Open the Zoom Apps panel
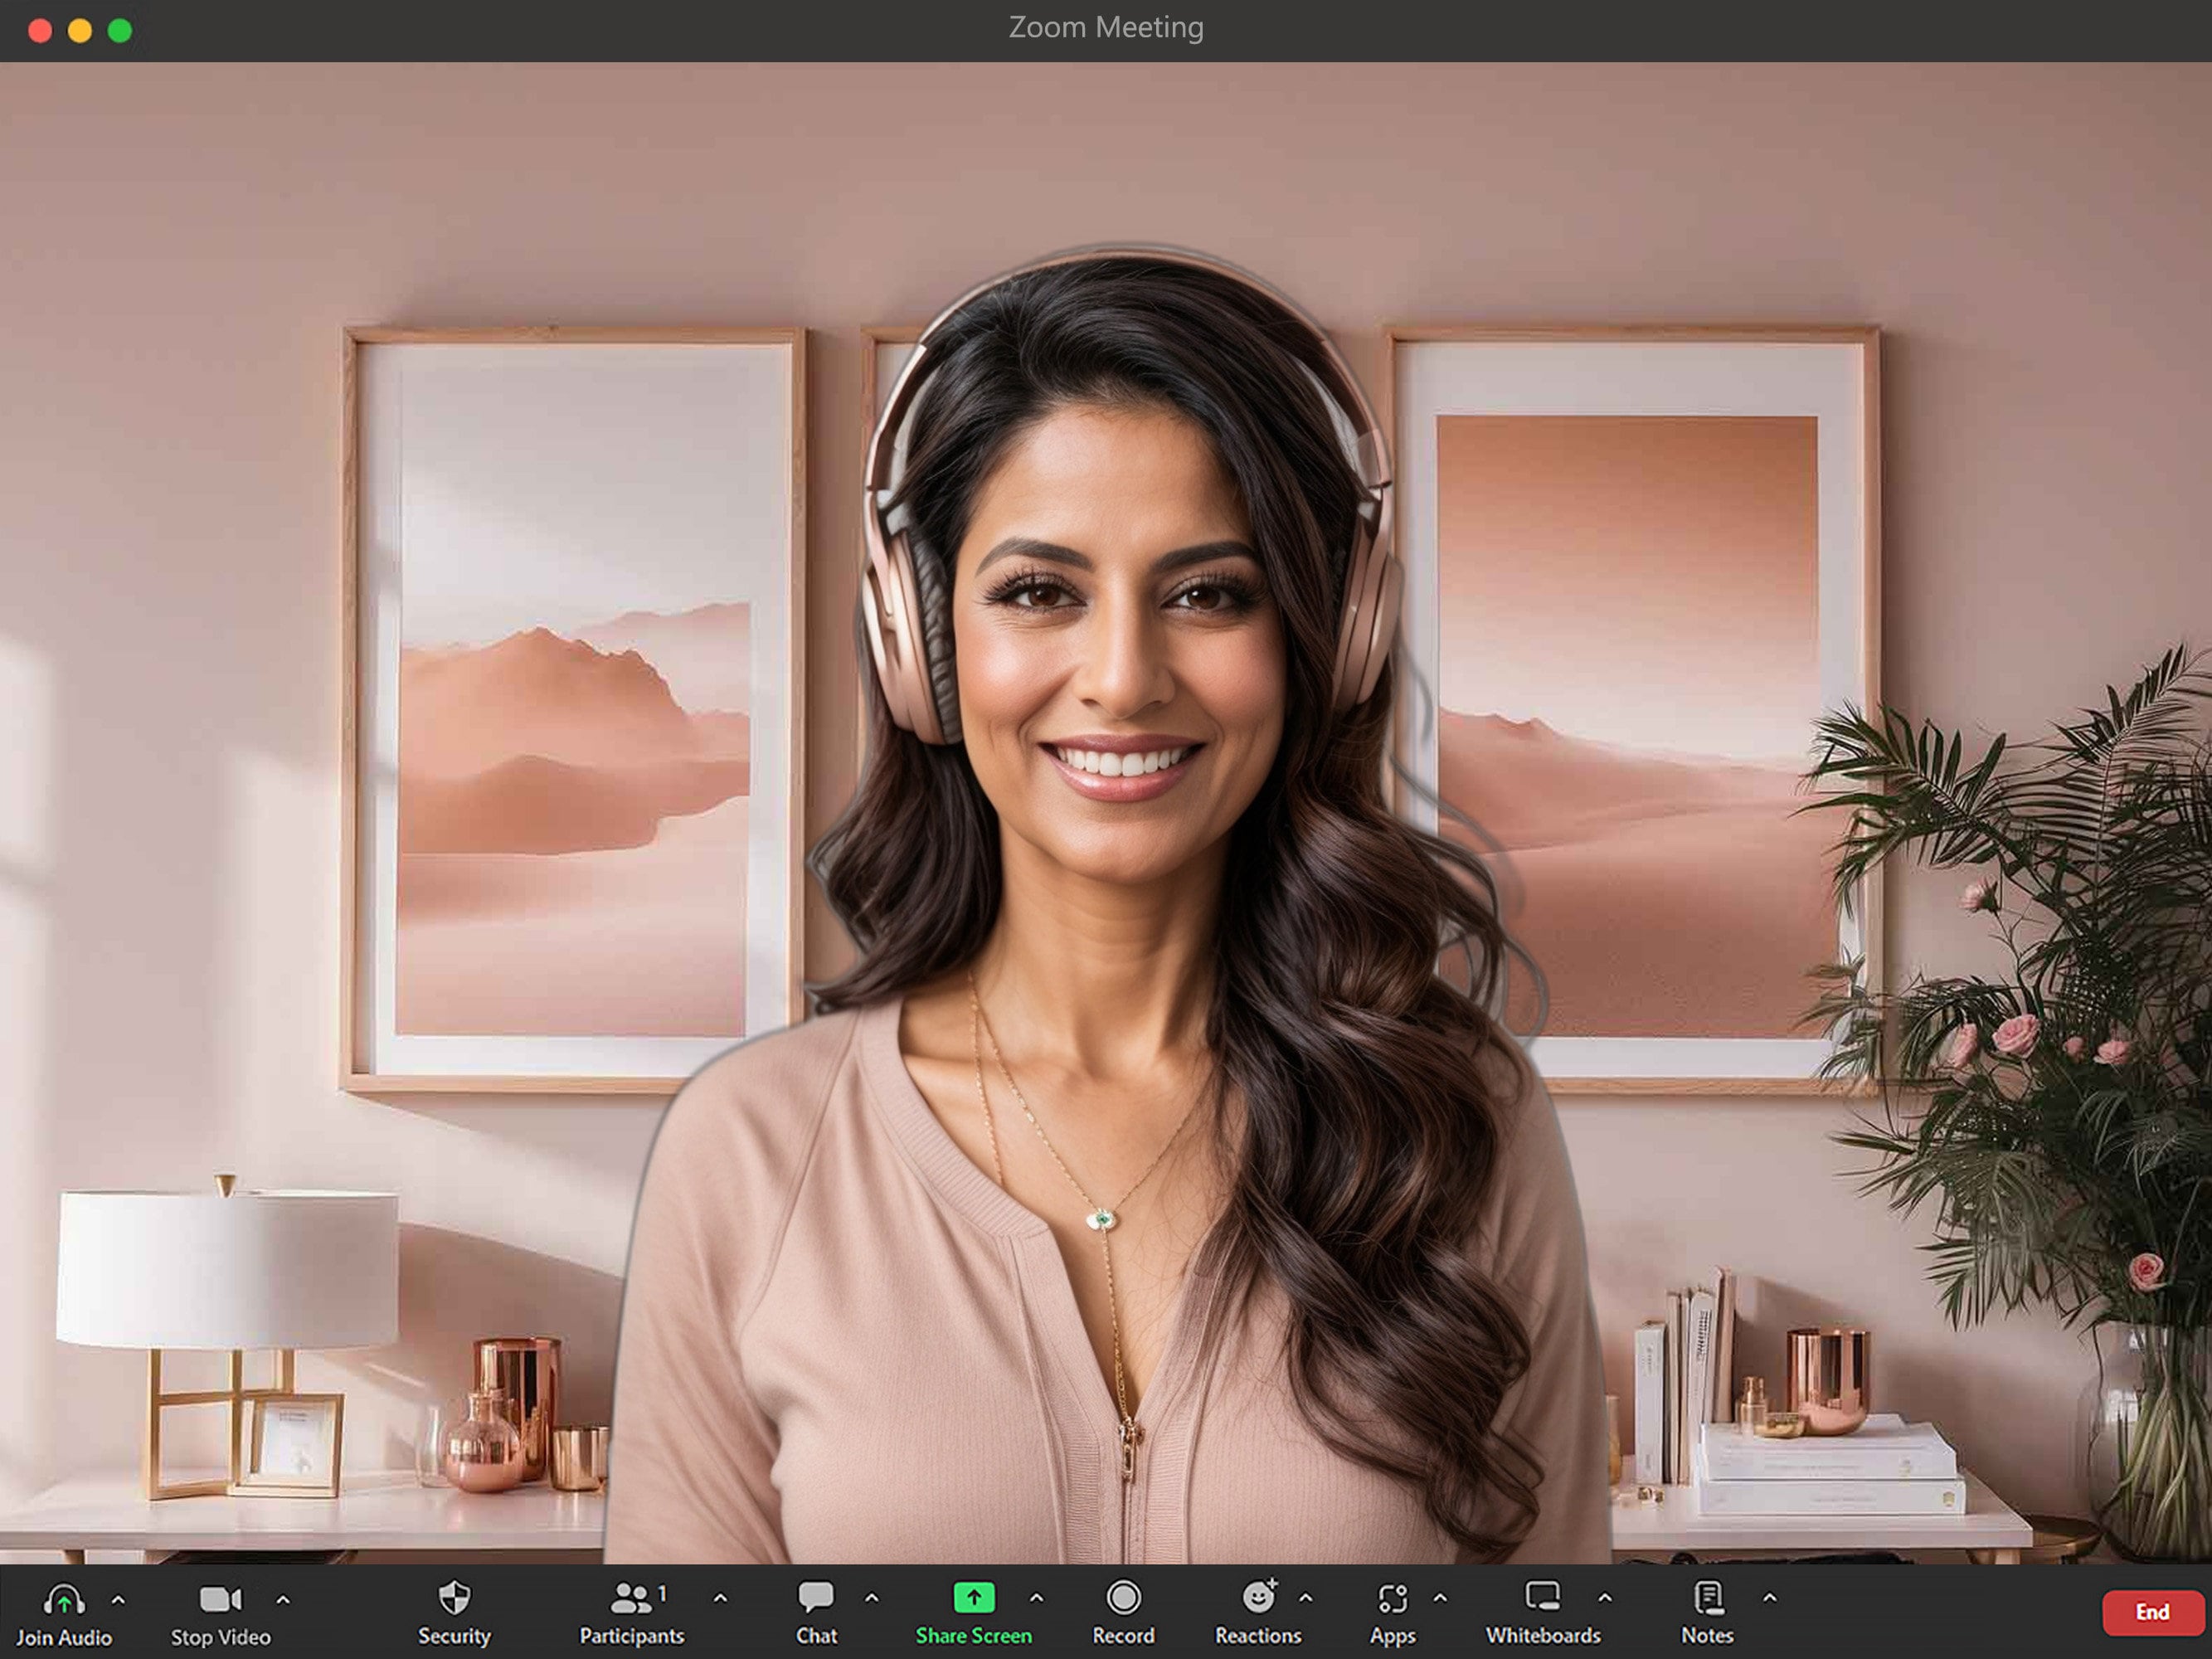The width and height of the screenshot is (2212, 1659). click(x=1392, y=1597)
